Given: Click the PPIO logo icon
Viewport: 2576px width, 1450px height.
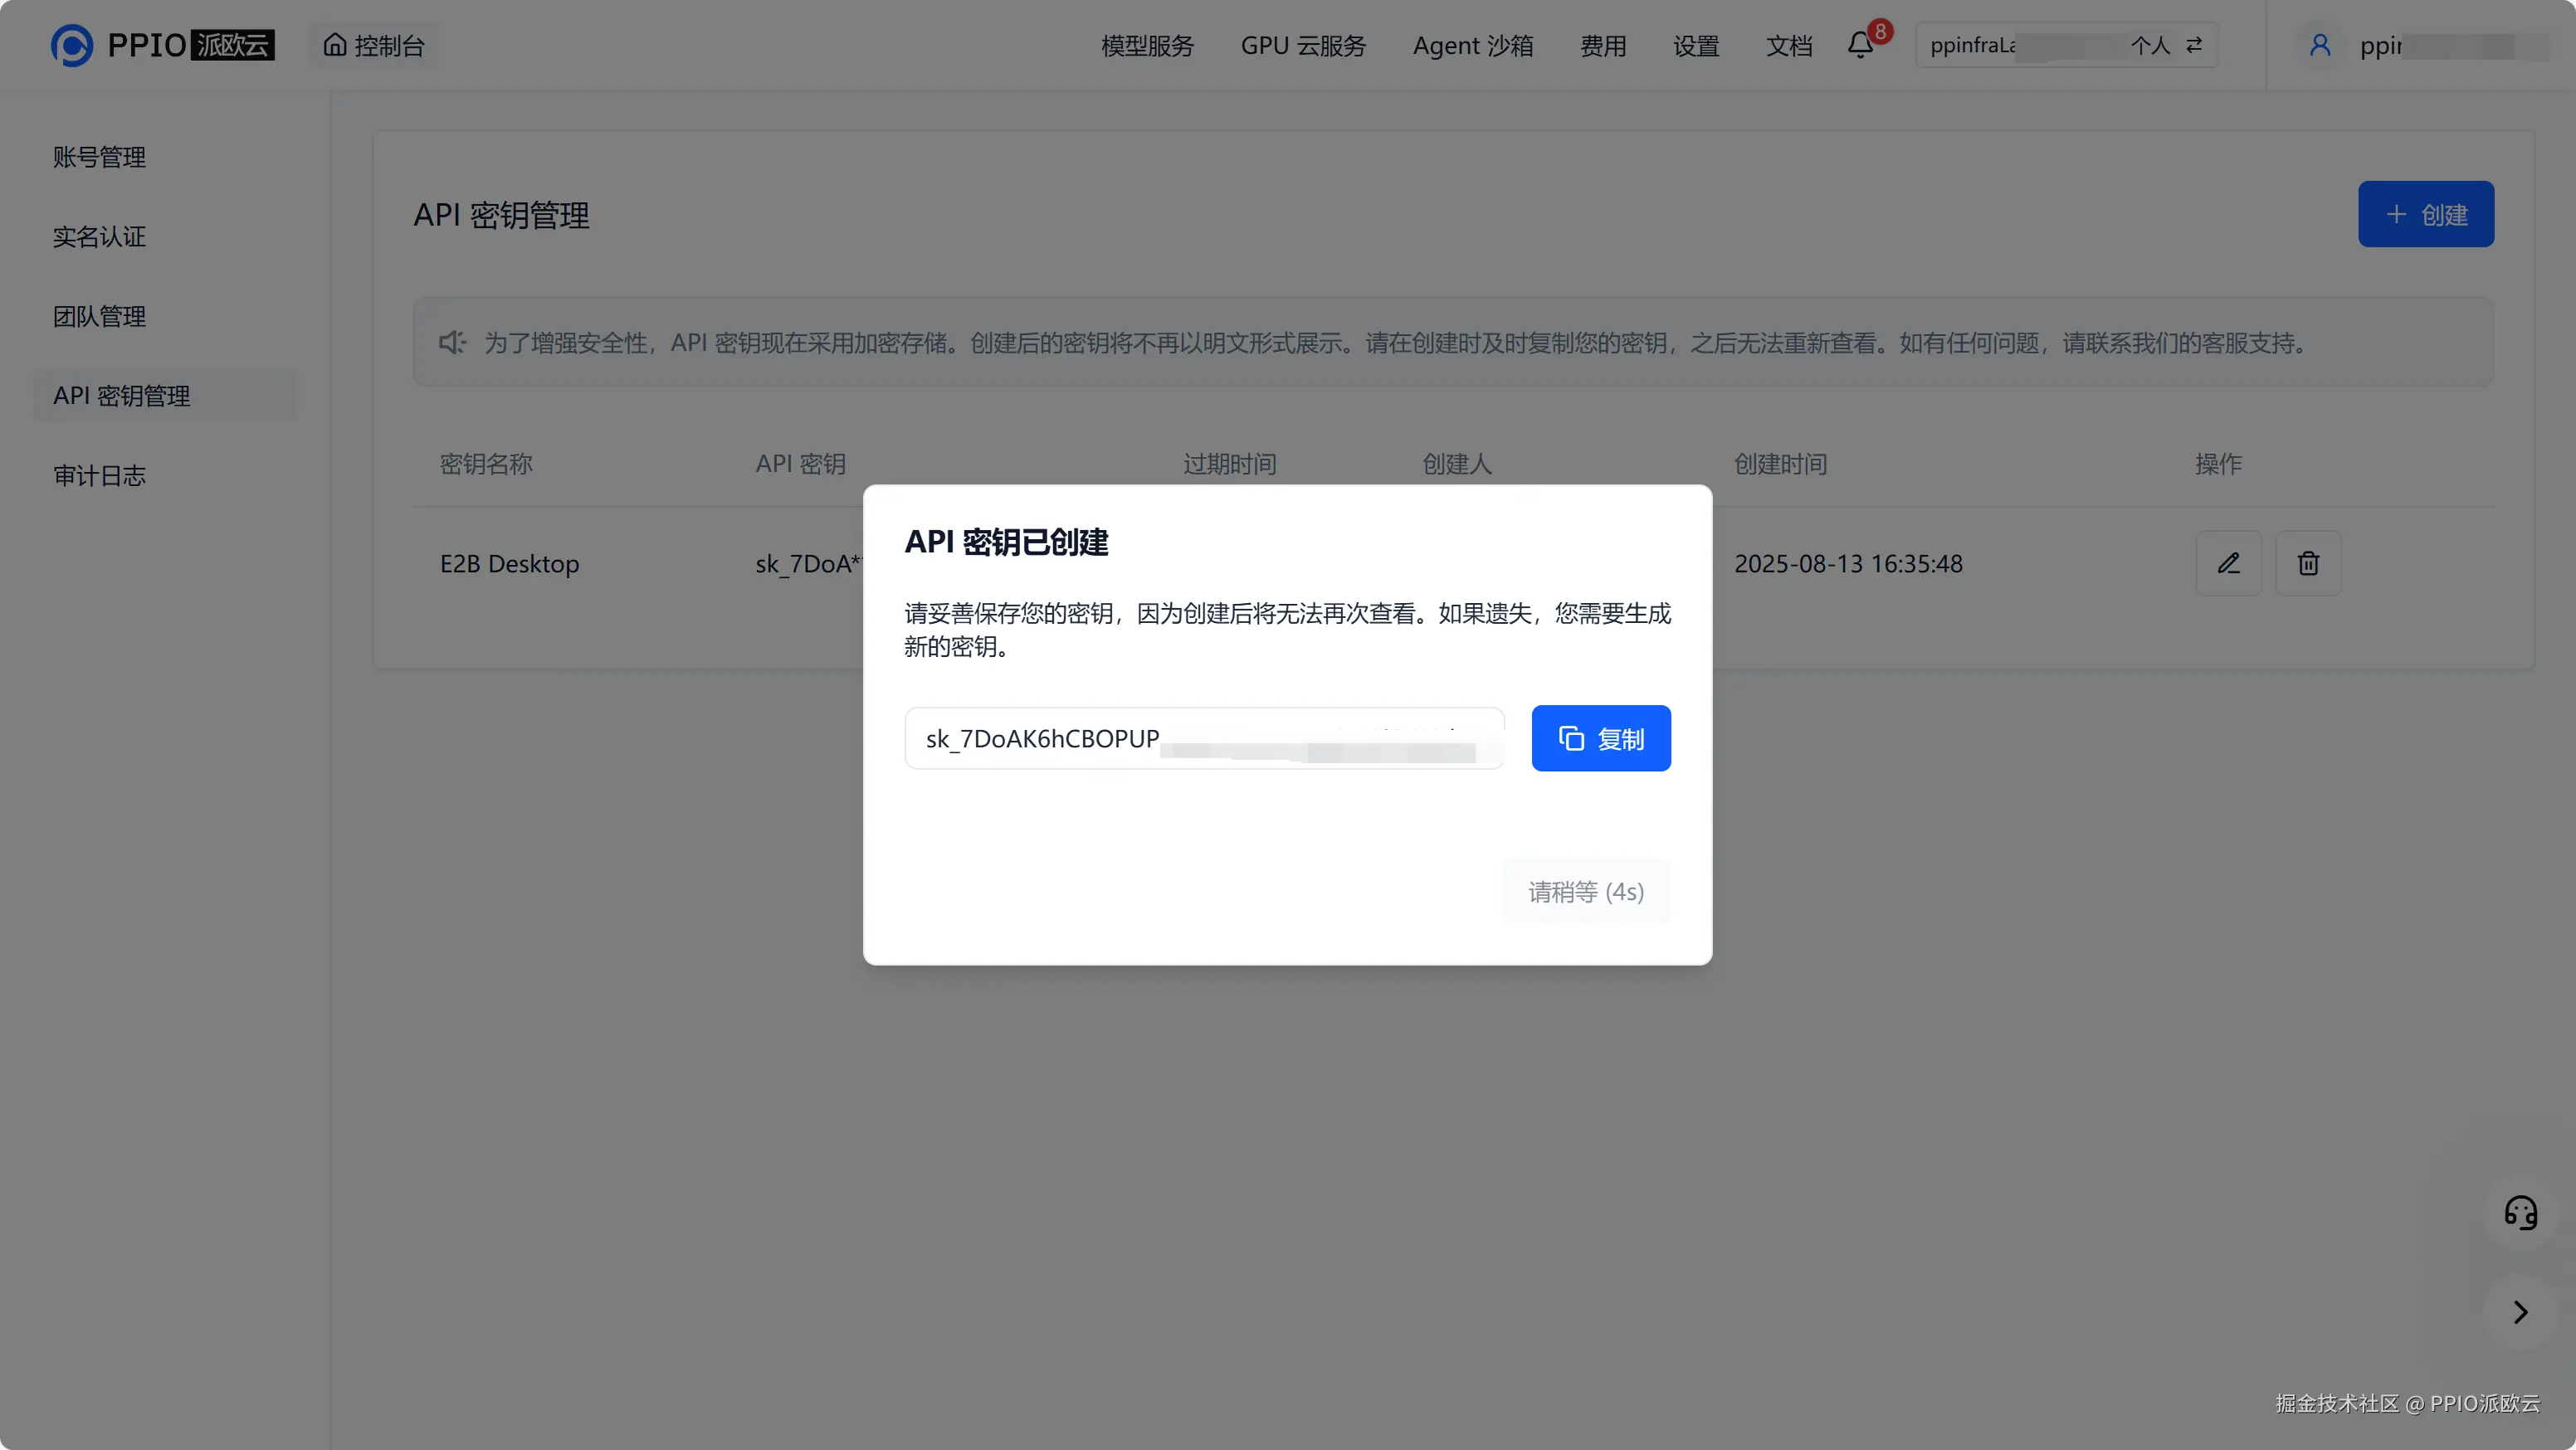Looking at the screenshot, I should coord(72,45).
